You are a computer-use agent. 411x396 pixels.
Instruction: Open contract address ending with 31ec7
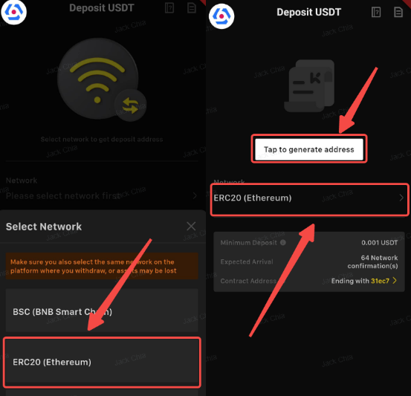[364, 281]
